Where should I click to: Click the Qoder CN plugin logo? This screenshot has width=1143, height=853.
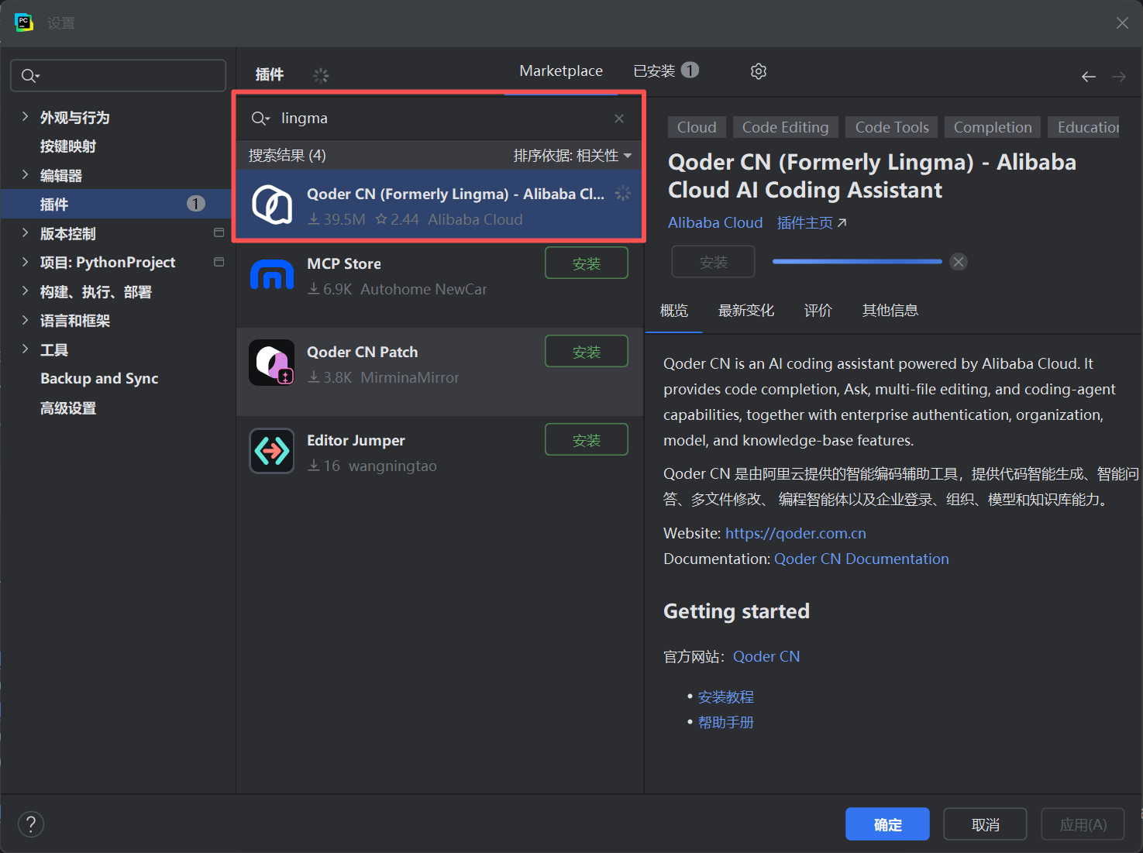(x=272, y=205)
